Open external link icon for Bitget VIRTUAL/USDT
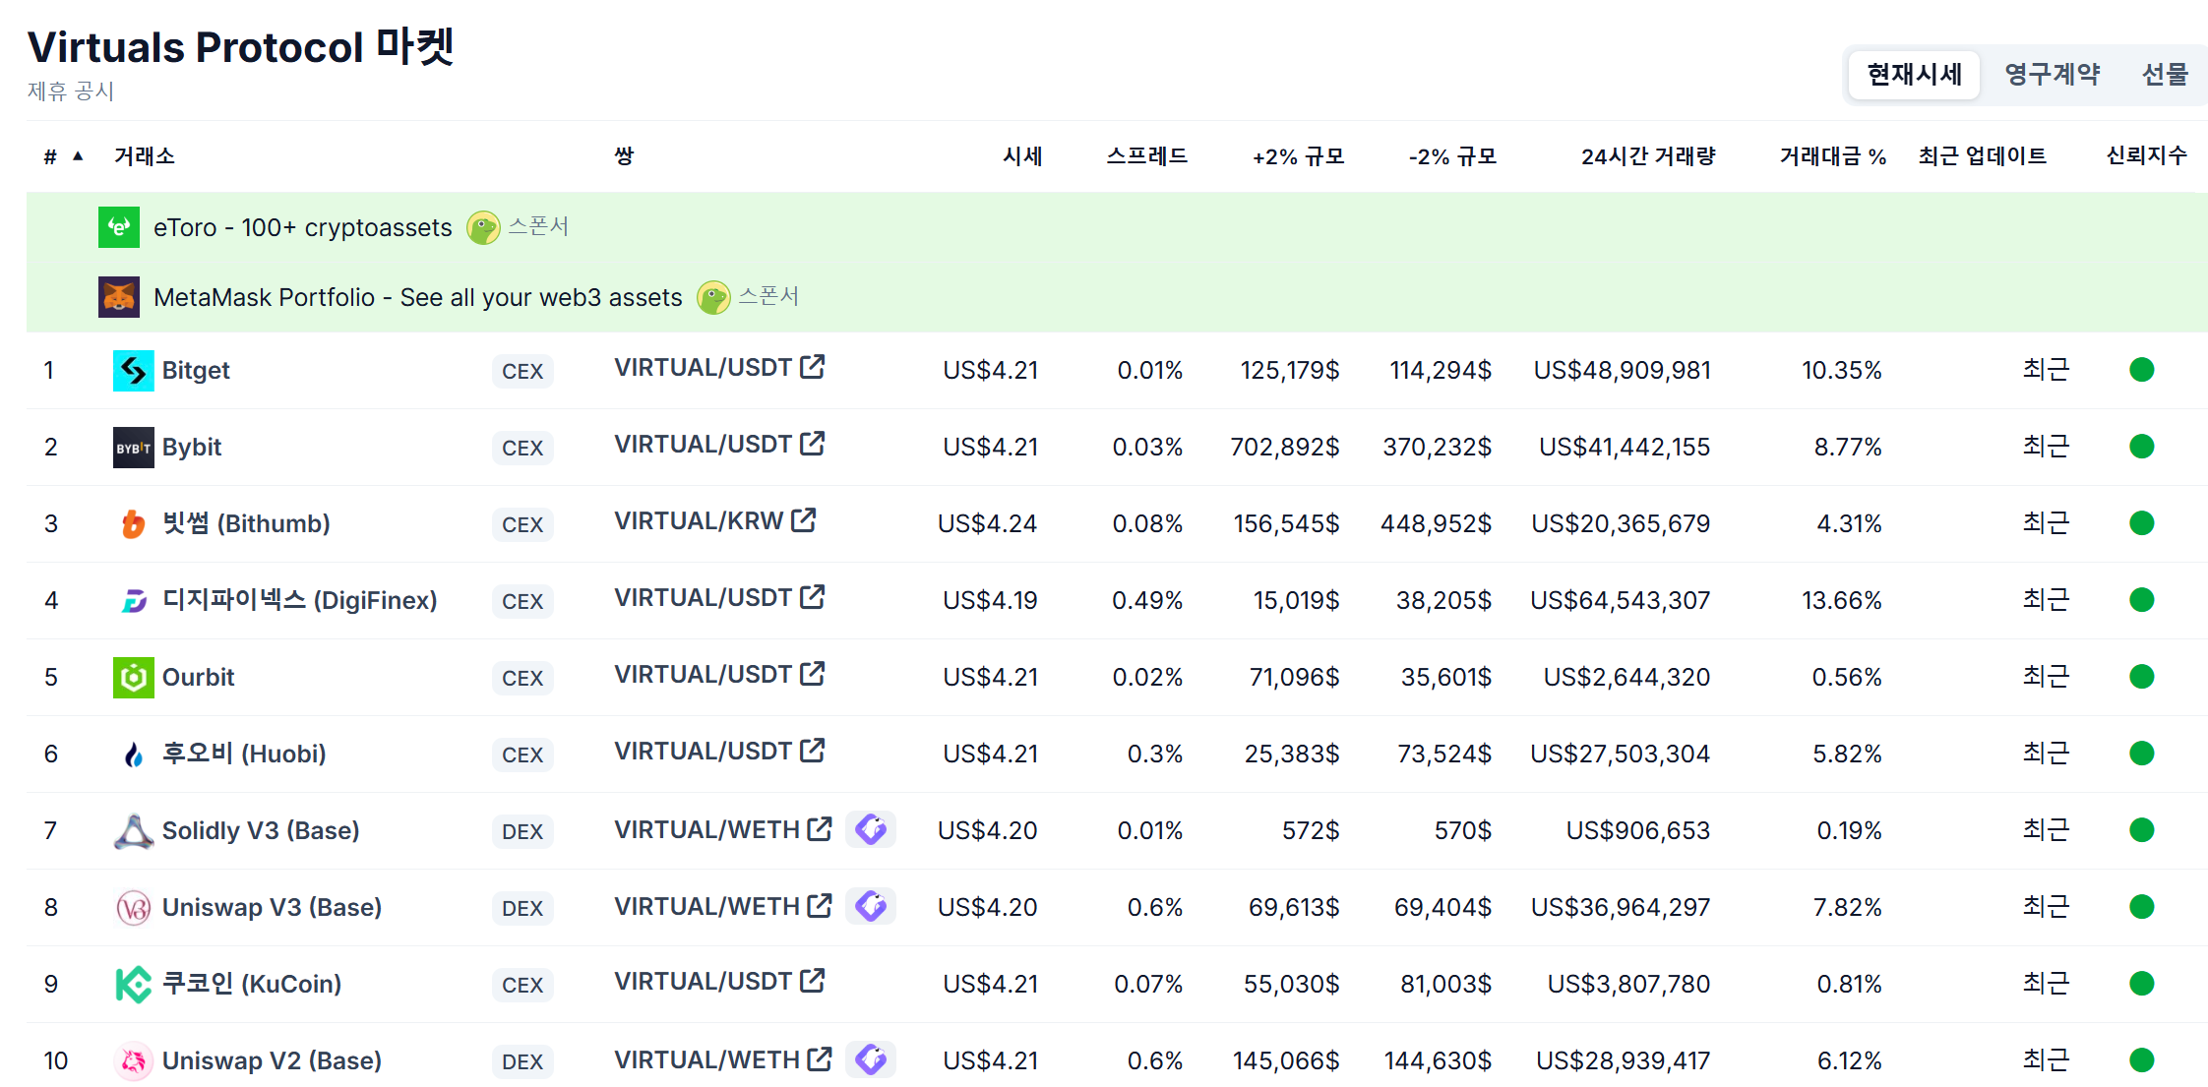This screenshot has height=1087, width=2208. 813,367
